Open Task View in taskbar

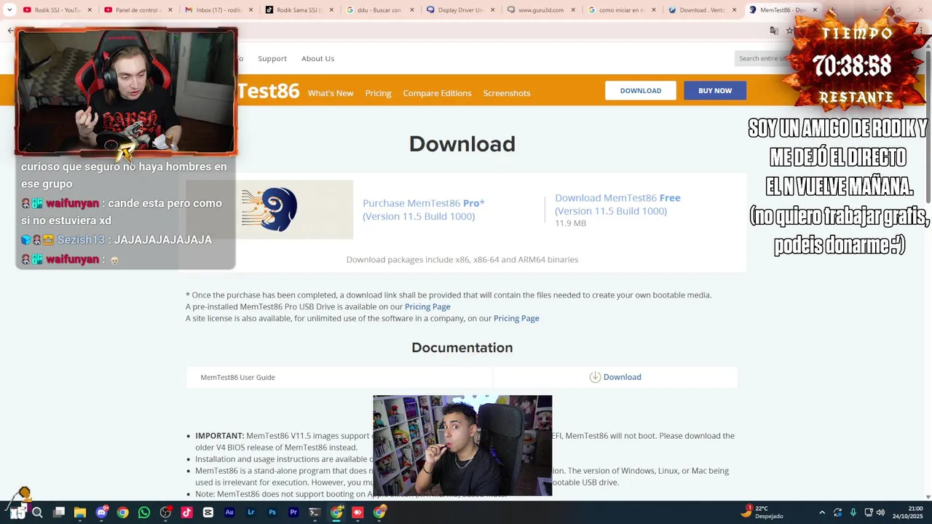59,512
